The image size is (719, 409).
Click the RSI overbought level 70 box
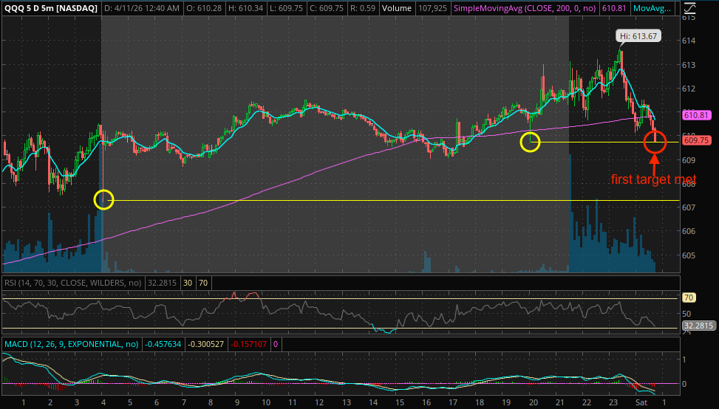pyautogui.click(x=203, y=283)
